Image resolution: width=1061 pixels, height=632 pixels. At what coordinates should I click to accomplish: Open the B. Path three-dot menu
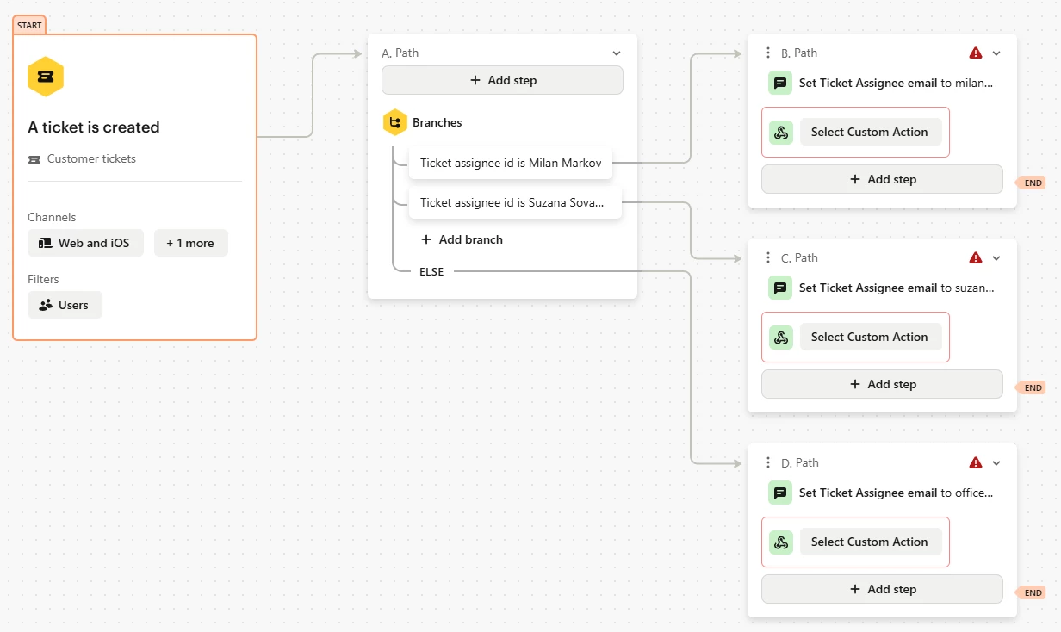[x=768, y=53]
